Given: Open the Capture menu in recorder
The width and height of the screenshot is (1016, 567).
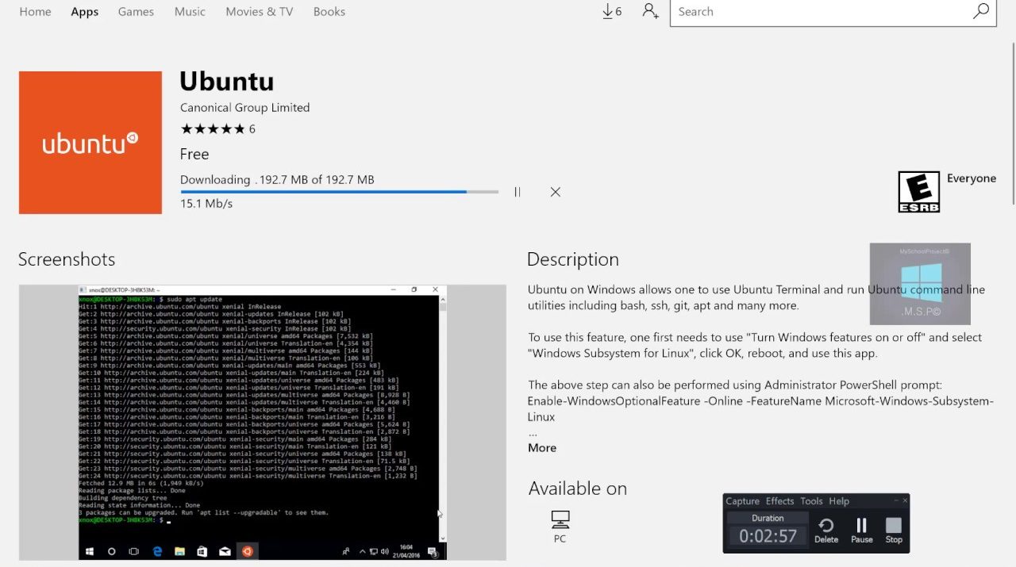Looking at the screenshot, I should 742,501.
